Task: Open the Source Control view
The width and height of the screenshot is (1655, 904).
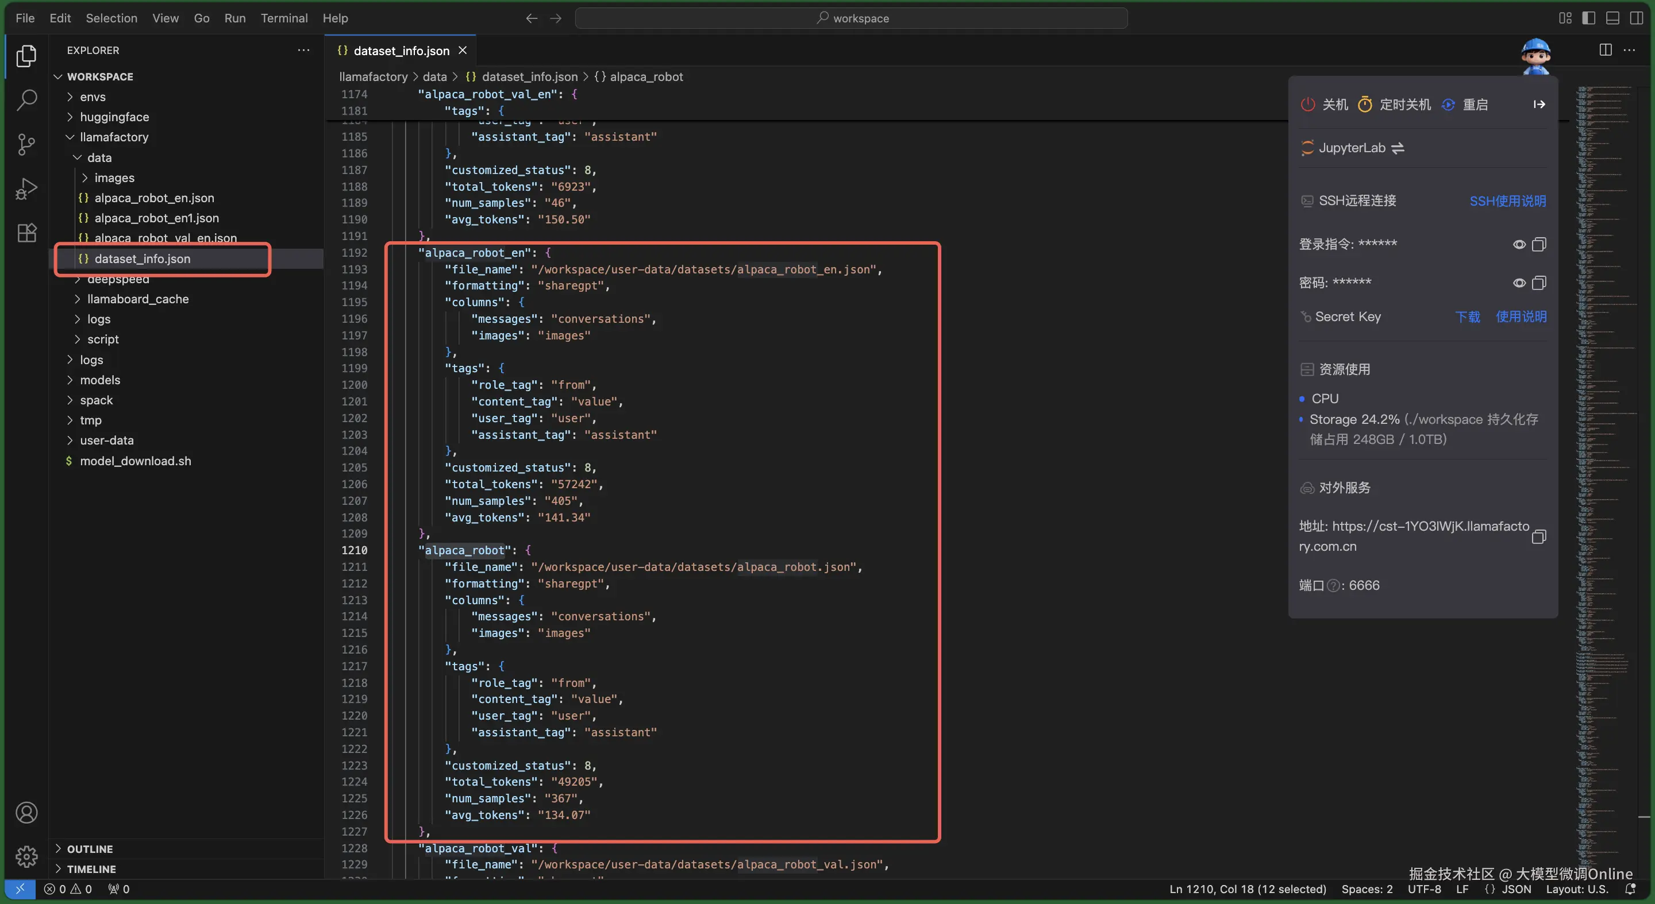Action: pyautogui.click(x=26, y=144)
